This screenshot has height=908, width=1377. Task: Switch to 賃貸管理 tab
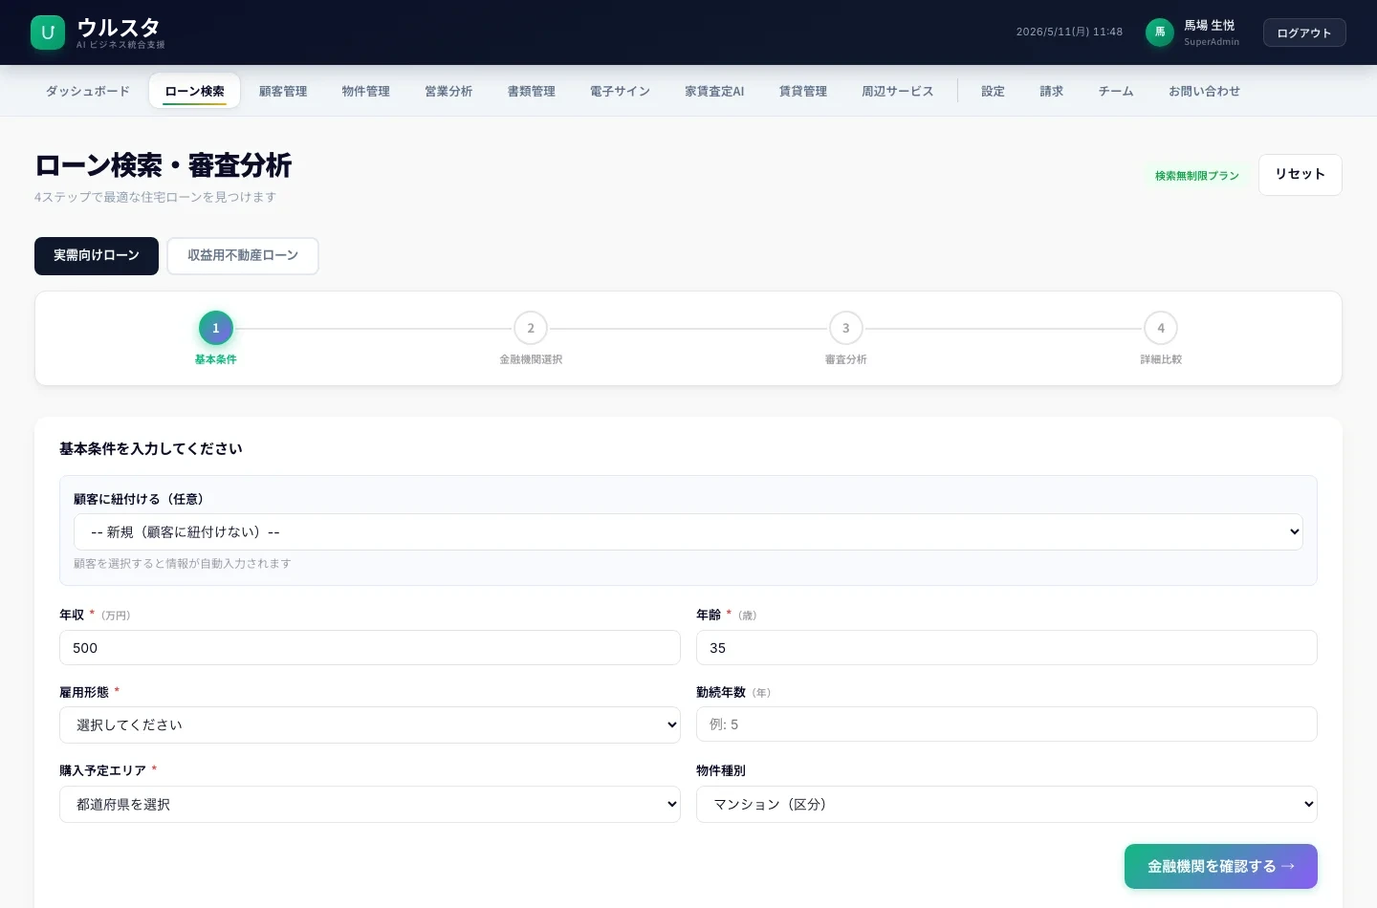click(x=803, y=92)
